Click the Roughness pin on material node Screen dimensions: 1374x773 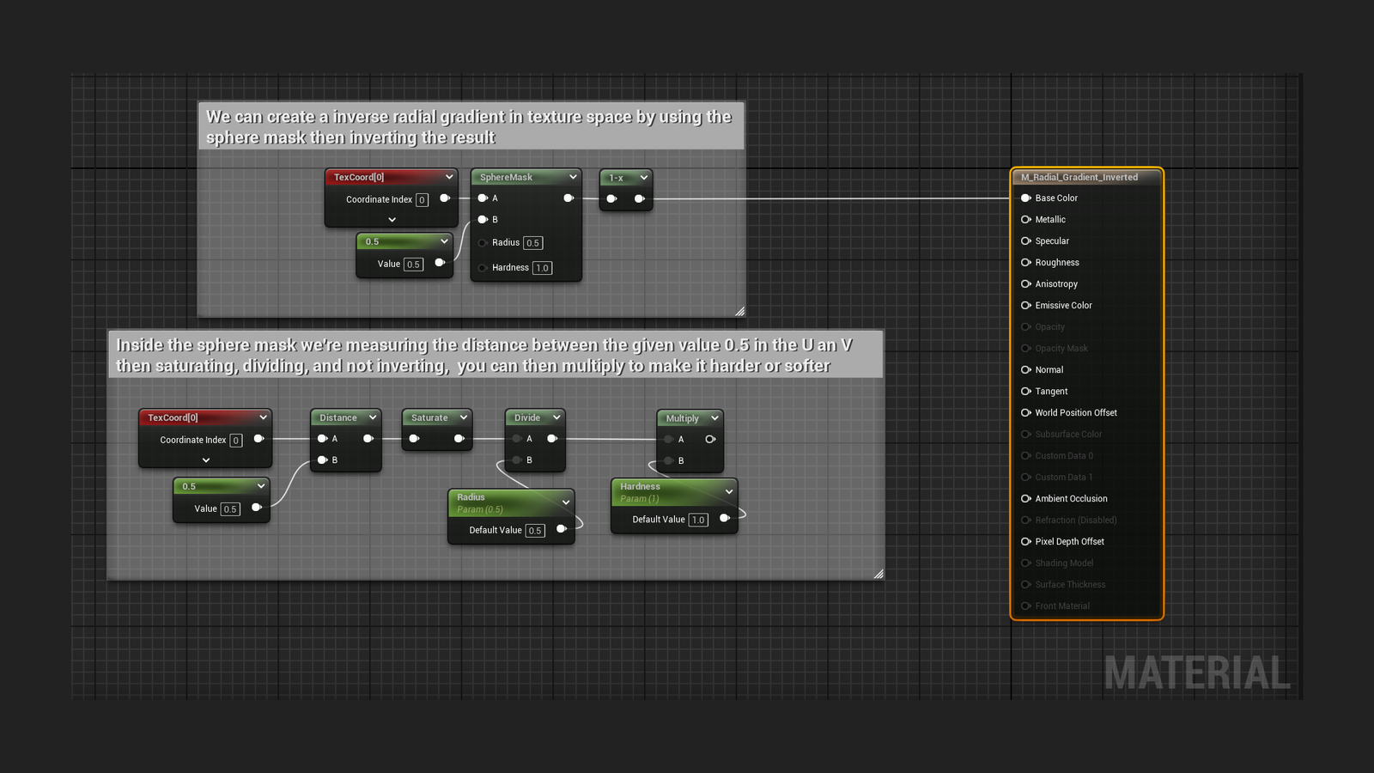click(x=1025, y=263)
